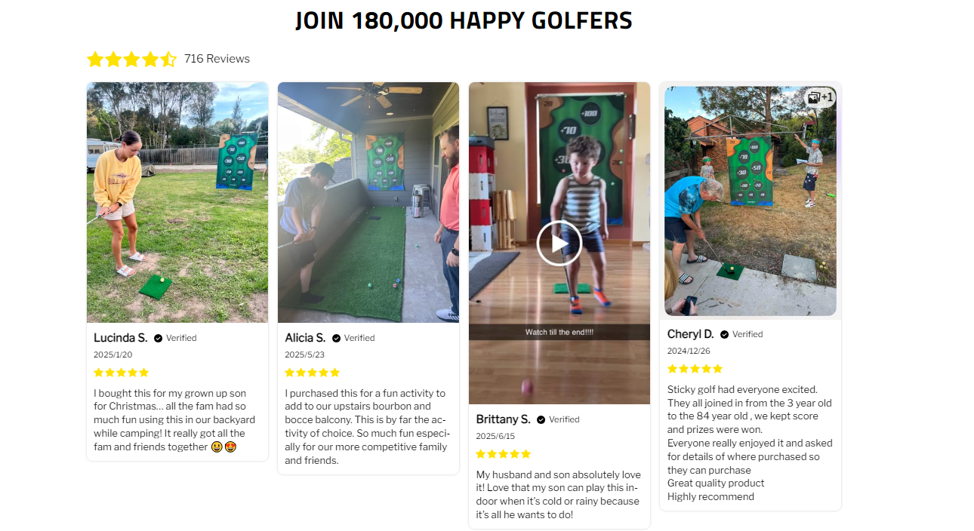The image size is (974, 531).
Task: Click Alicia S.'s verified checkmark icon
Action: pyautogui.click(x=337, y=339)
